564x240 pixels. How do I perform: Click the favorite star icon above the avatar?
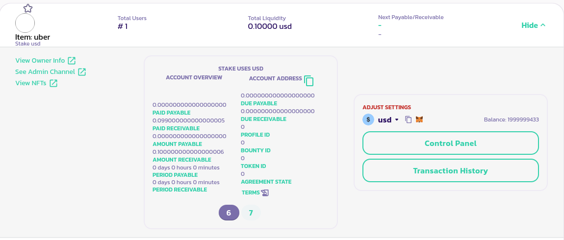28,8
